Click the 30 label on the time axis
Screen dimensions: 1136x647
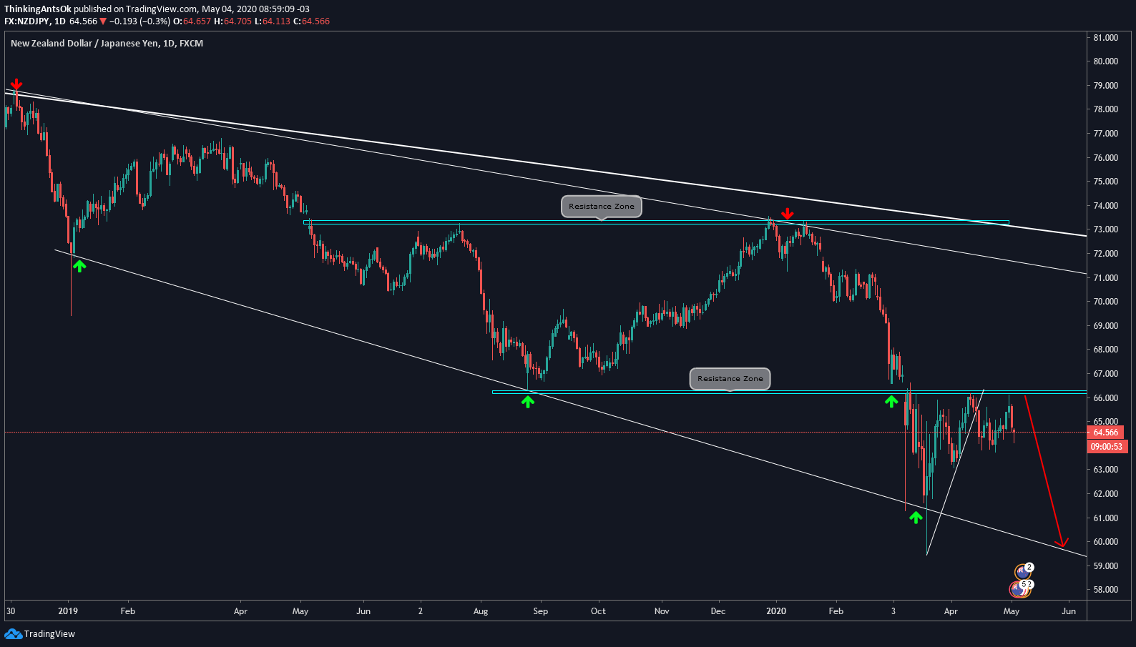point(11,611)
